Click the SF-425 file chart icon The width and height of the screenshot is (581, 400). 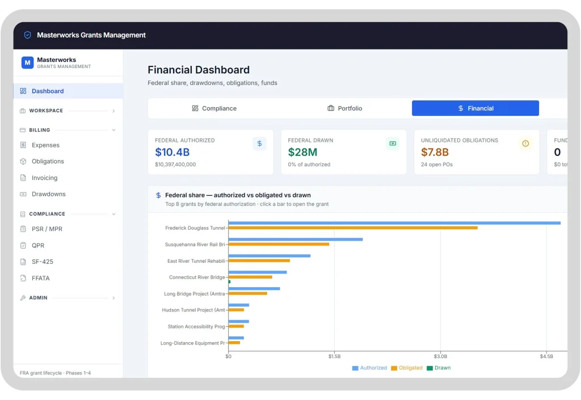[23, 262]
